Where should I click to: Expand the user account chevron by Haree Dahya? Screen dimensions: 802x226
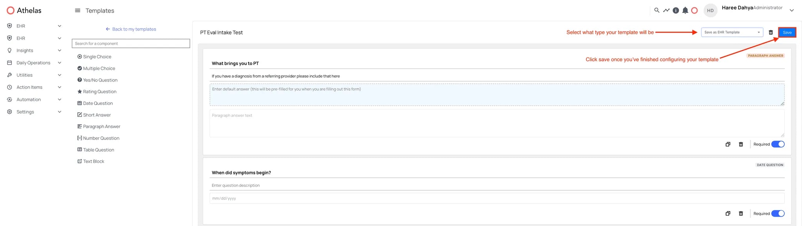[x=792, y=11]
